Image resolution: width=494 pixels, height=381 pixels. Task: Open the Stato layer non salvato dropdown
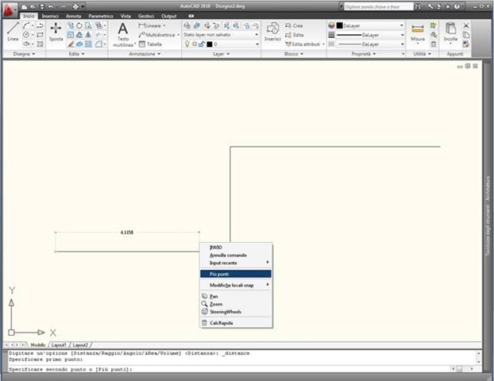click(x=221, y=35)
